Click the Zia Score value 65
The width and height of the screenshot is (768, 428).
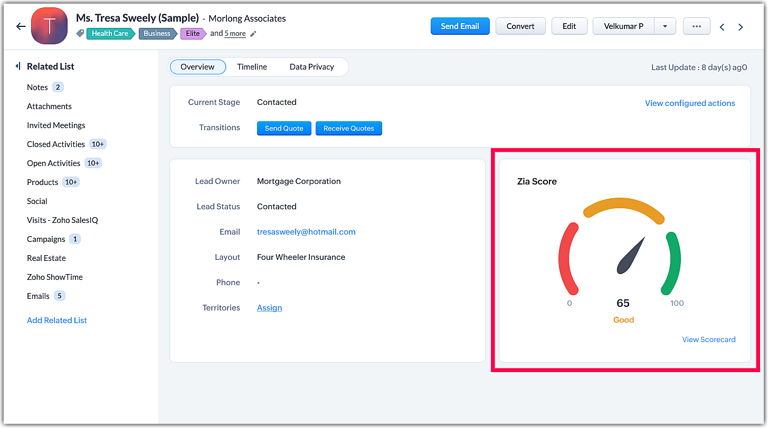click(x=623, y=303)
